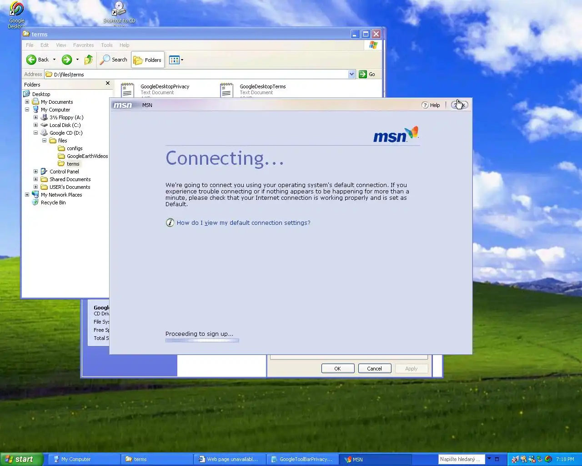
Task: Select the GoogleEarthVideos folder in tree
Action: (x=87, y=156)
